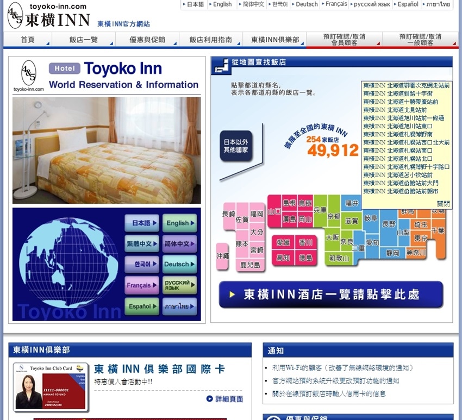Select 山口 prefecture on the map

(274, 211)
